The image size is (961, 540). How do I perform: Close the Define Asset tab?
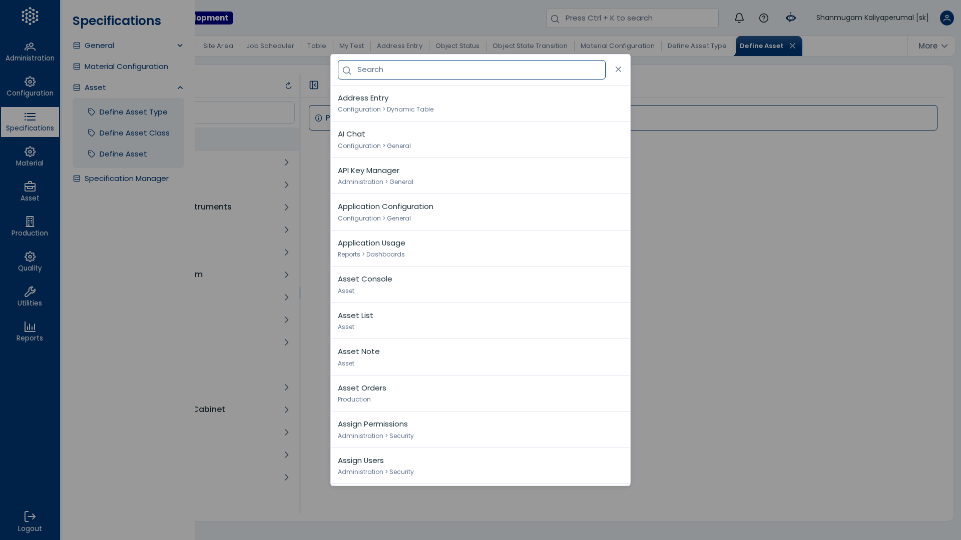pyautogui.click(x=792, y=46)
